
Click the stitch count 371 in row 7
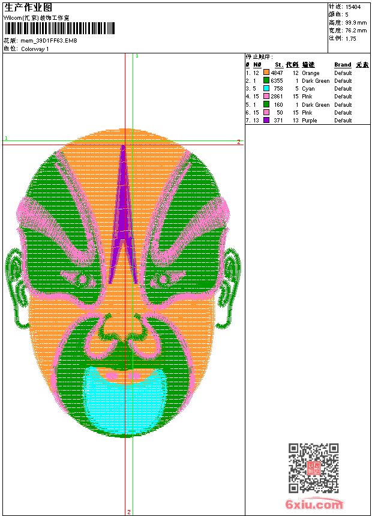(278, 121)
